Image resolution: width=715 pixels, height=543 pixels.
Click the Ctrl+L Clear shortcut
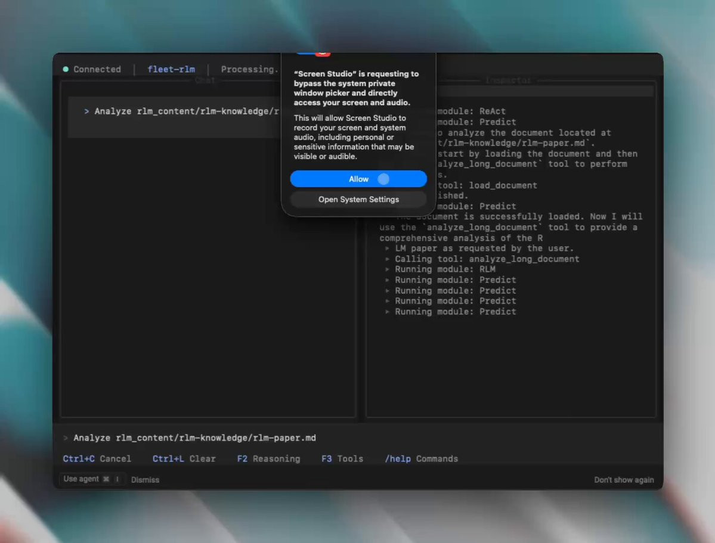[x=184, y=458]
